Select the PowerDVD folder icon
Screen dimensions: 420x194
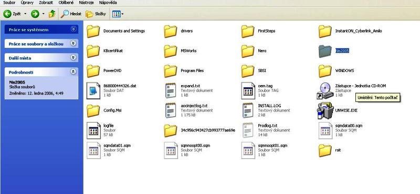93,71
